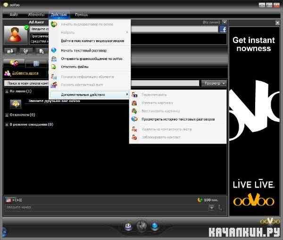Click the profile avatar picture
283x240 pixels.
click(16, 34)
